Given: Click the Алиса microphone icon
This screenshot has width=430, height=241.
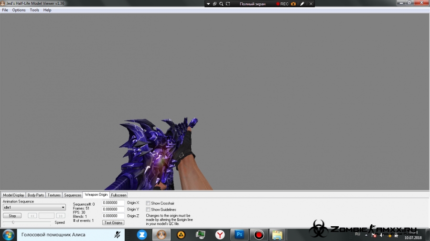Looking at the screenshot, I should point(118,235).
